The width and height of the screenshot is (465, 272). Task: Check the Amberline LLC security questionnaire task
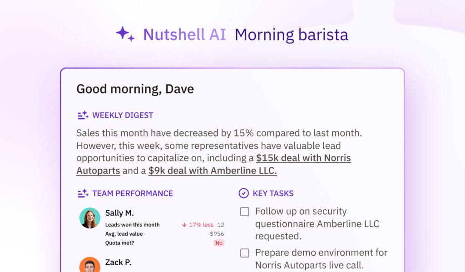(x=244, y=211)
